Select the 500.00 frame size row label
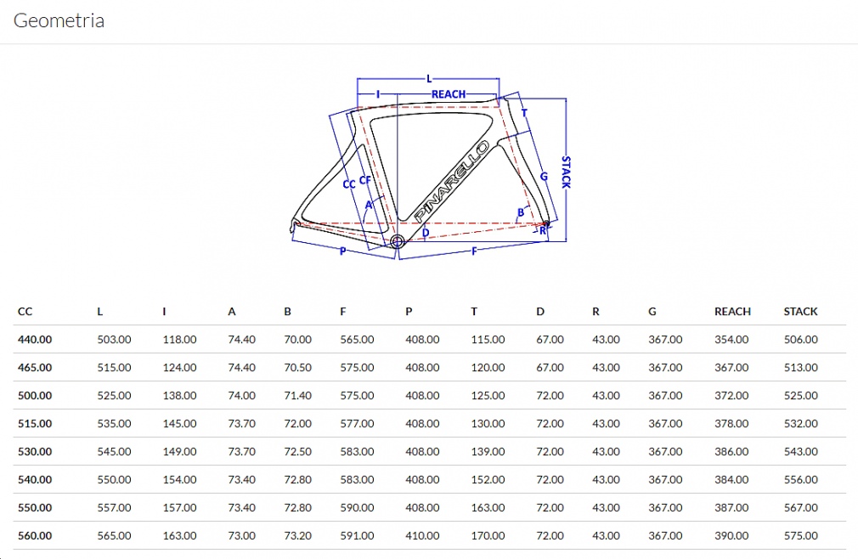858x559 pixels. [x=35, y=396]
